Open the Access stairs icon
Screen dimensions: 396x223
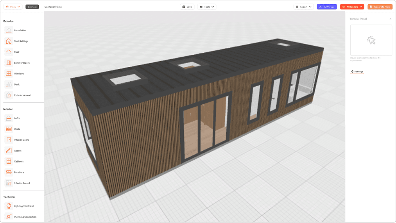(9, 151)
